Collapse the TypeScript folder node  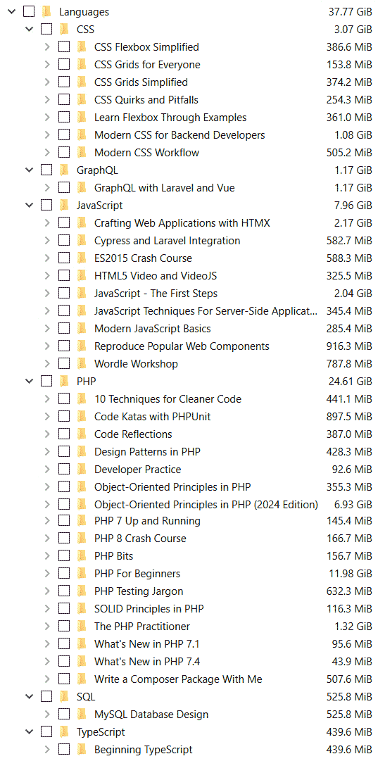click(29, 732)
